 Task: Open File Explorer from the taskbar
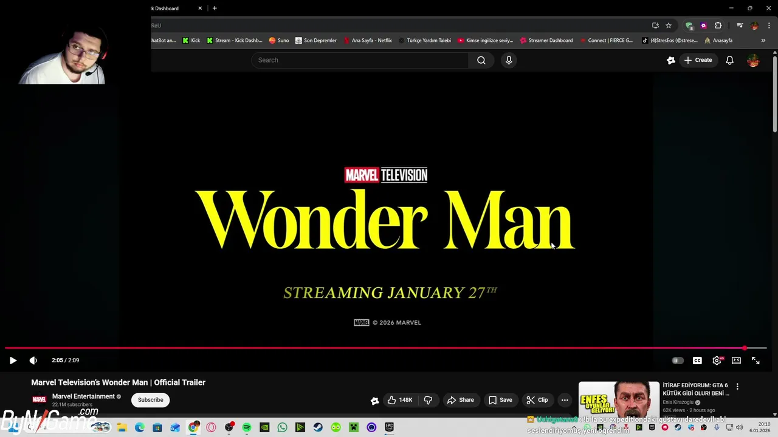click(x=122, y=427)
